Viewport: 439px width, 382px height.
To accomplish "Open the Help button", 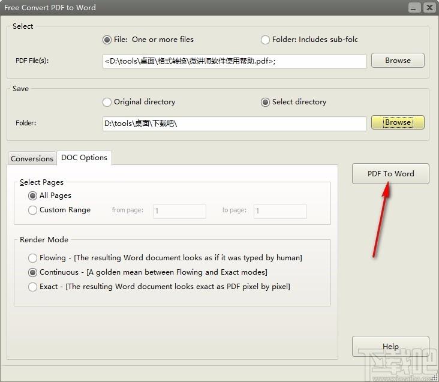I will [x=390, y=346].
